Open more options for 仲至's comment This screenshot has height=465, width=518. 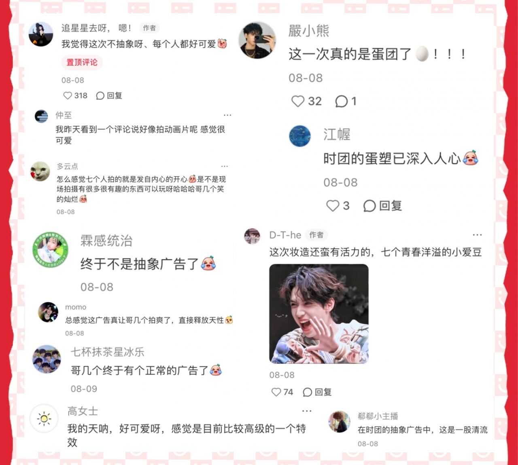coord(227,115)
